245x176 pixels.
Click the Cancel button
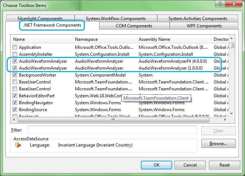[190, 165]
